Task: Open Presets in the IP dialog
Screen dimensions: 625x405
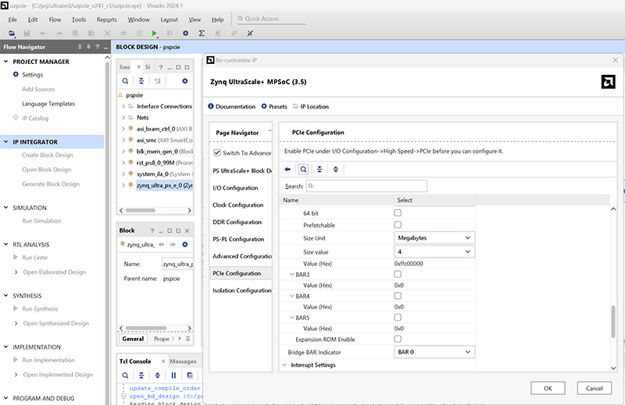Action: pyautogui.click(x=274, y=106)
